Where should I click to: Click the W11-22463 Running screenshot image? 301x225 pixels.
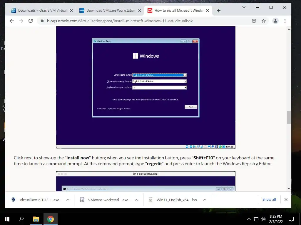[146, 181]
